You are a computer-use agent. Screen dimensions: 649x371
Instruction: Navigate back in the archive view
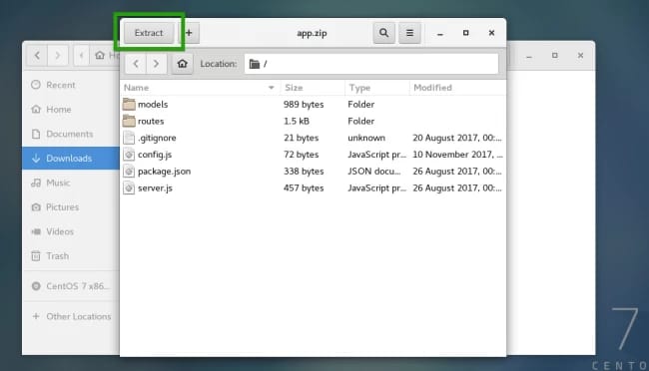[136, 64]
